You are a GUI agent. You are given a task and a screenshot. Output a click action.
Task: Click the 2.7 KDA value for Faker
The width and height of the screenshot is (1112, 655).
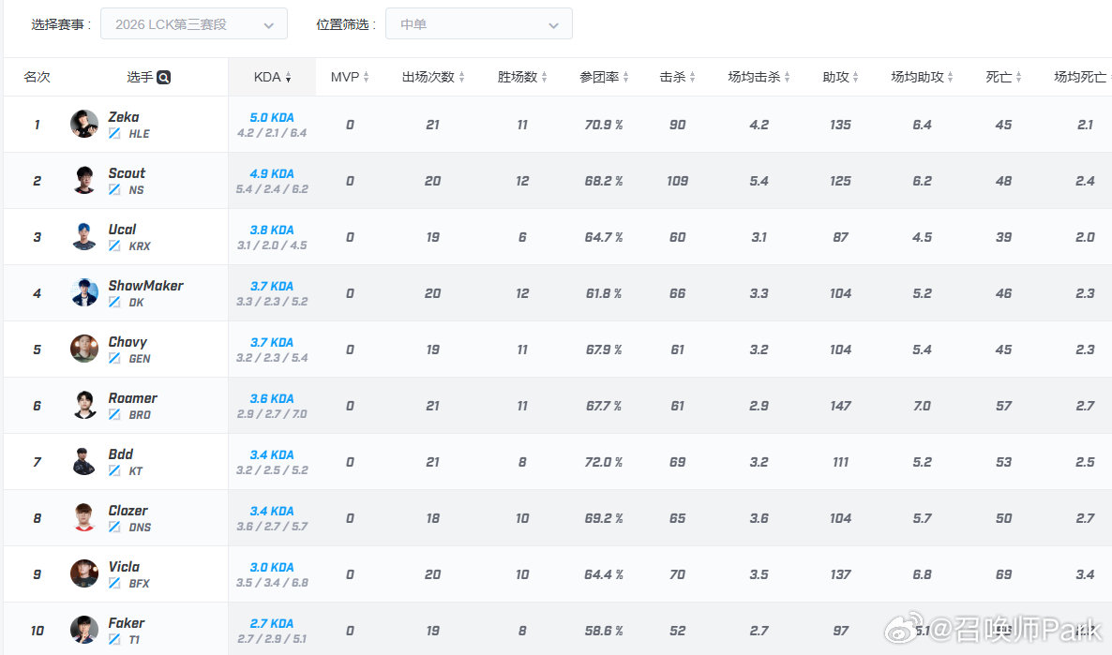272,623
